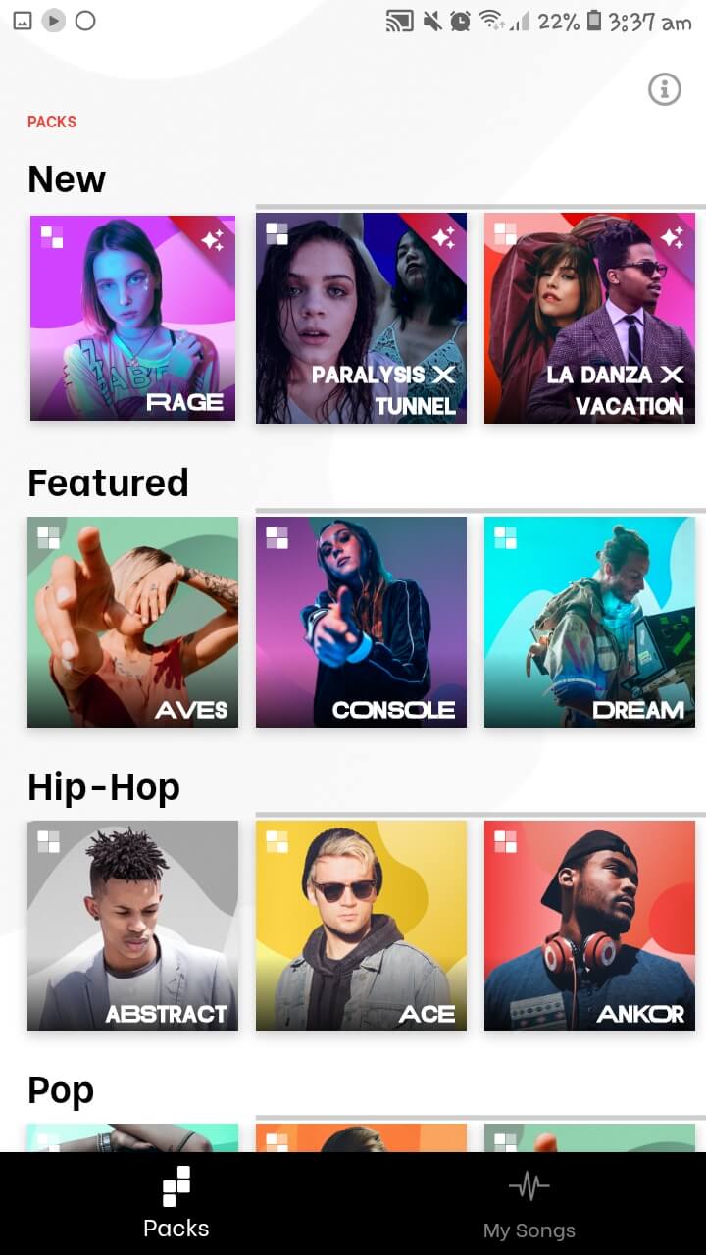
Task: Open the info icon at top right
Action: click(664, 89)
